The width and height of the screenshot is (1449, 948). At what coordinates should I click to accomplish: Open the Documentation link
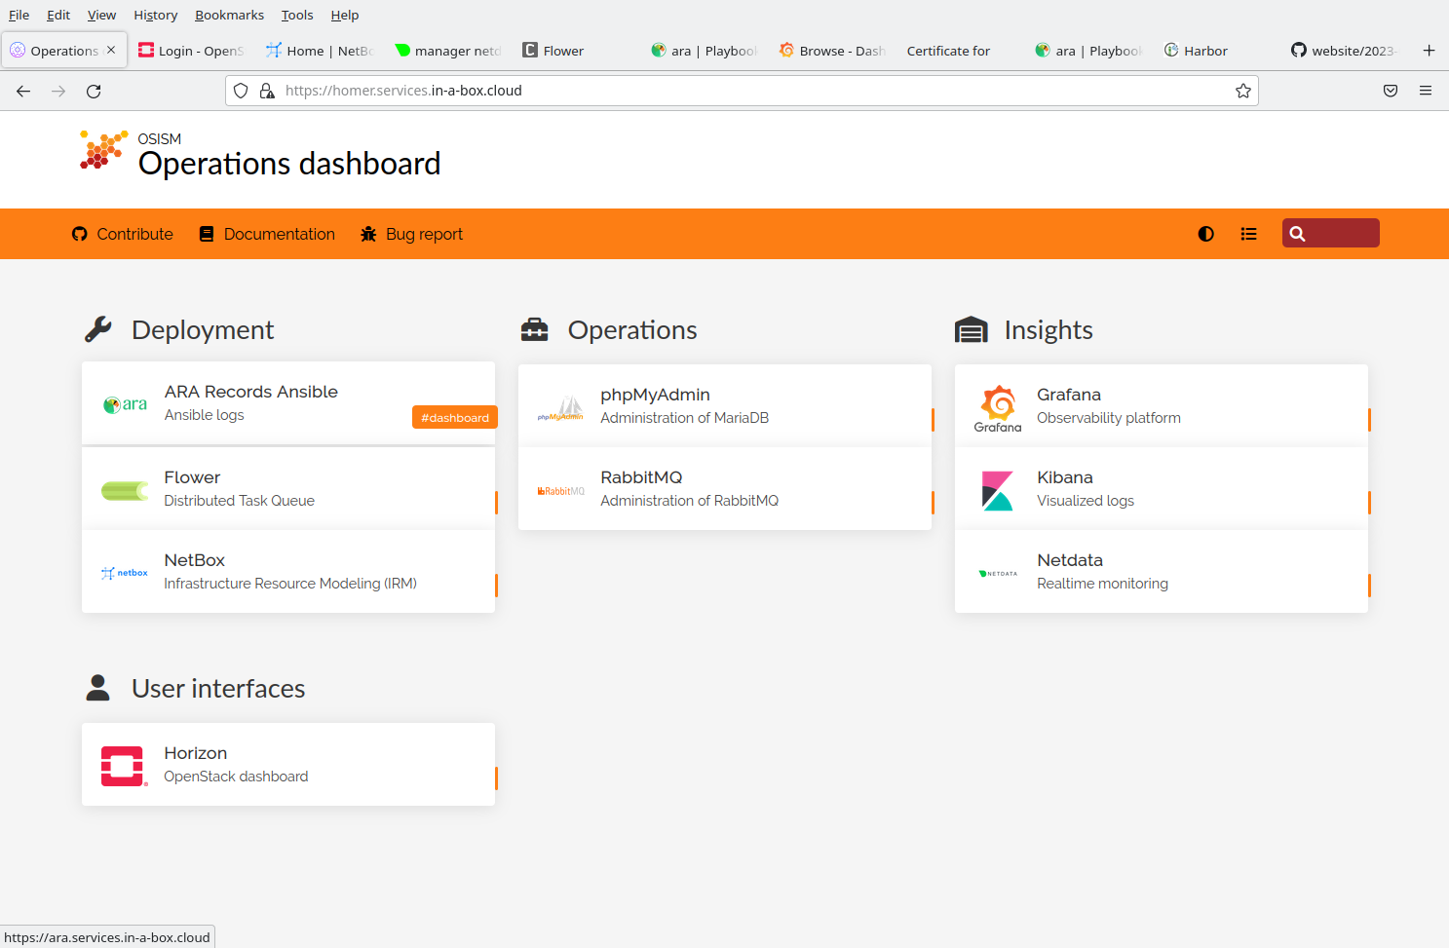267,234
